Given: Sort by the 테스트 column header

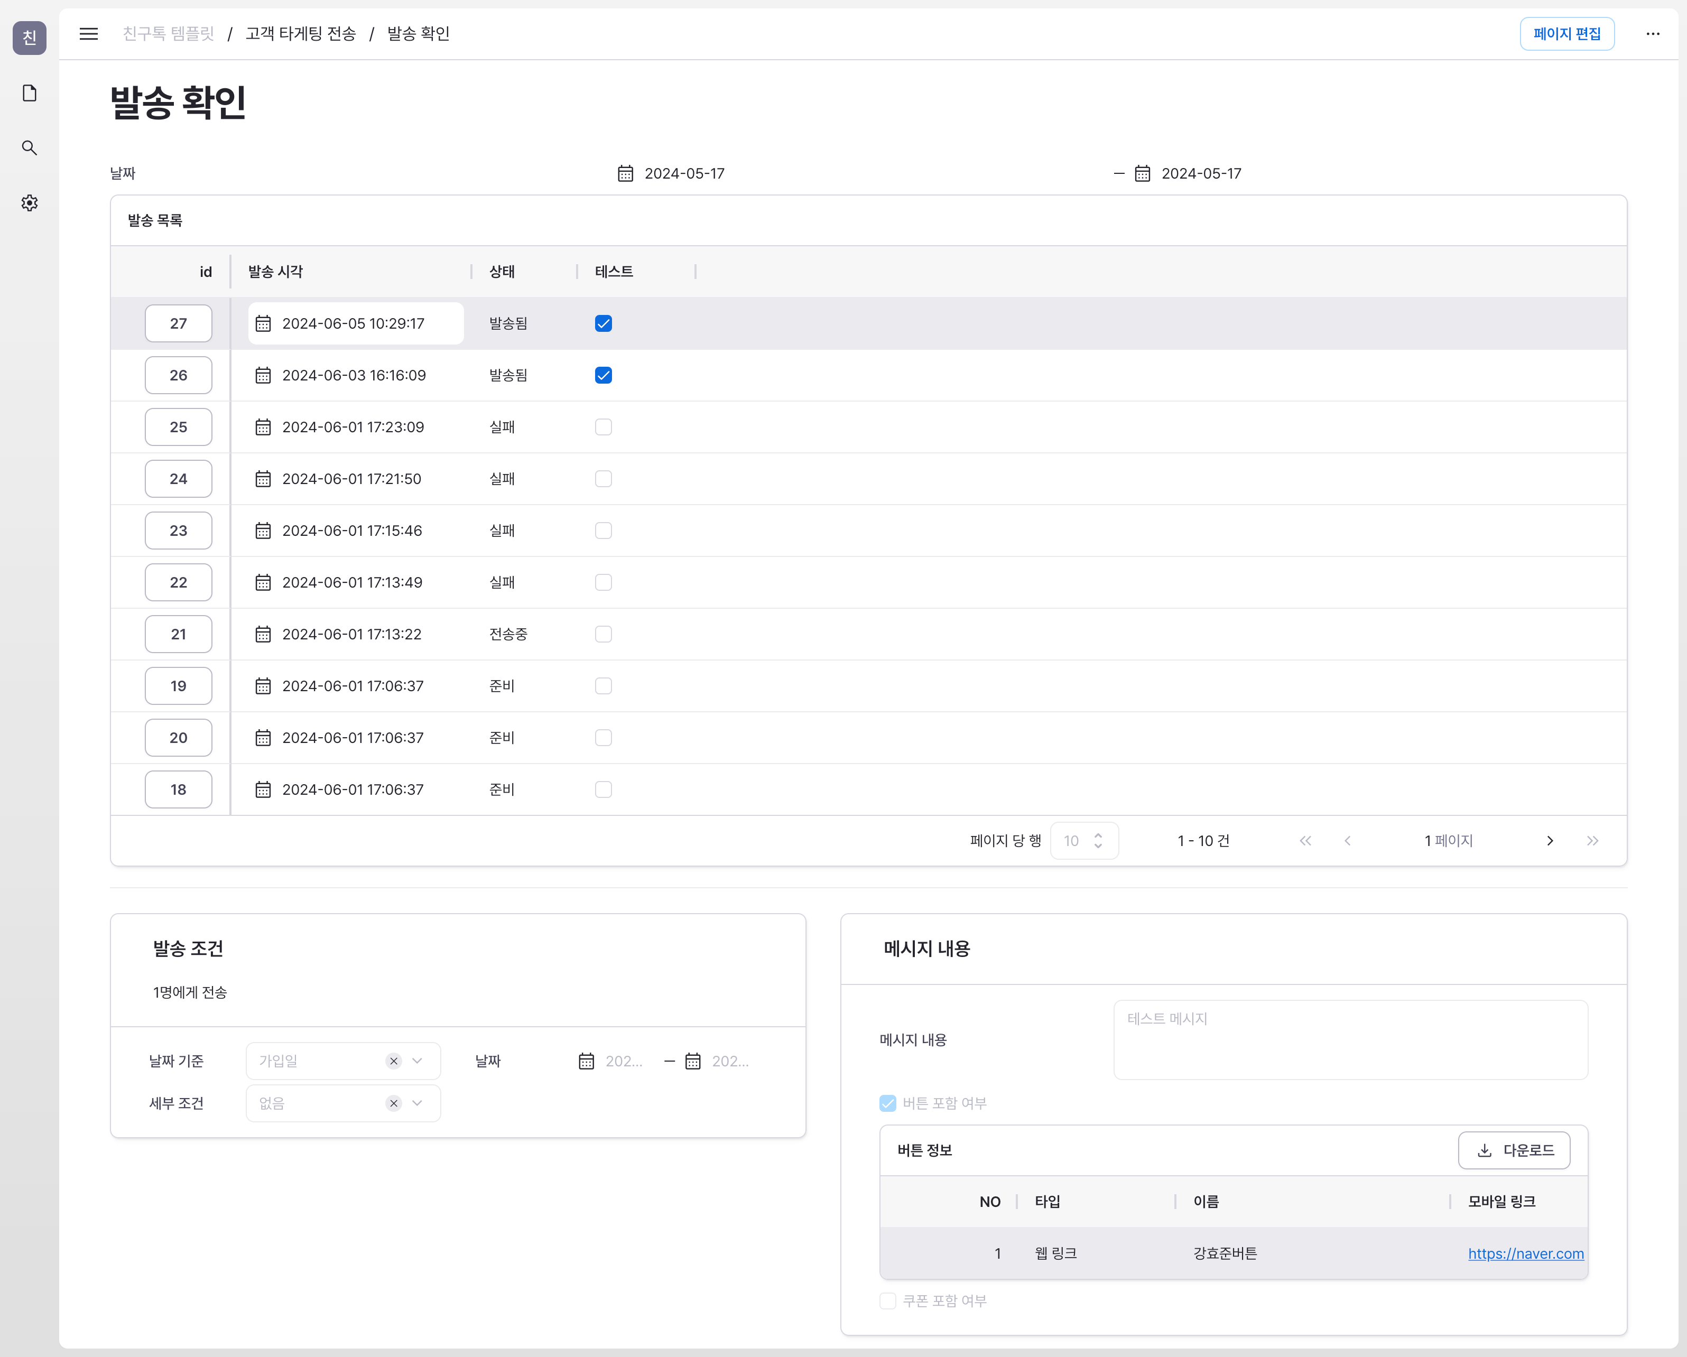Looking at the screenshot, I should pyautogui.click(x=614, y=272).
